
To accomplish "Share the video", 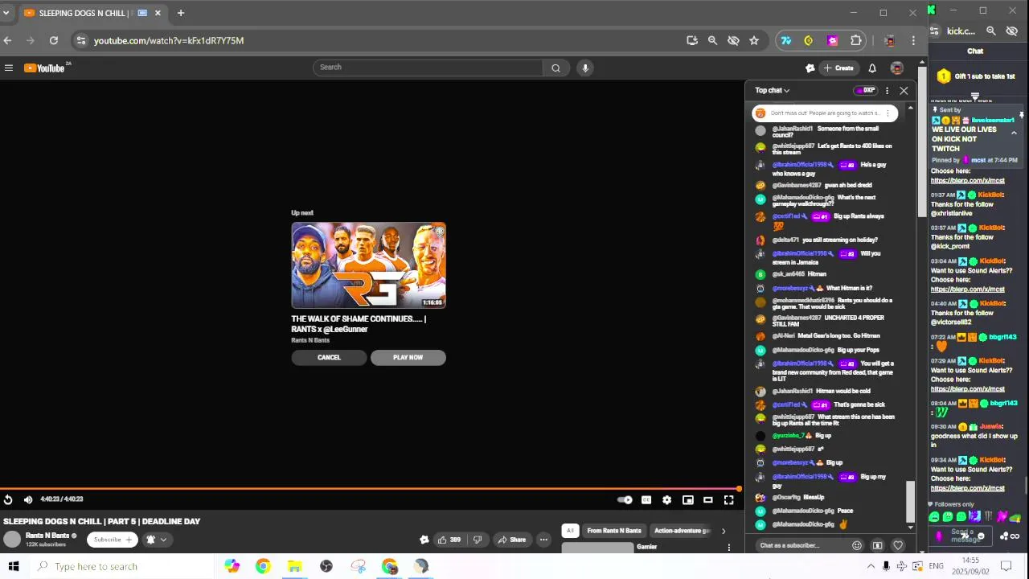I will (511, 540).
